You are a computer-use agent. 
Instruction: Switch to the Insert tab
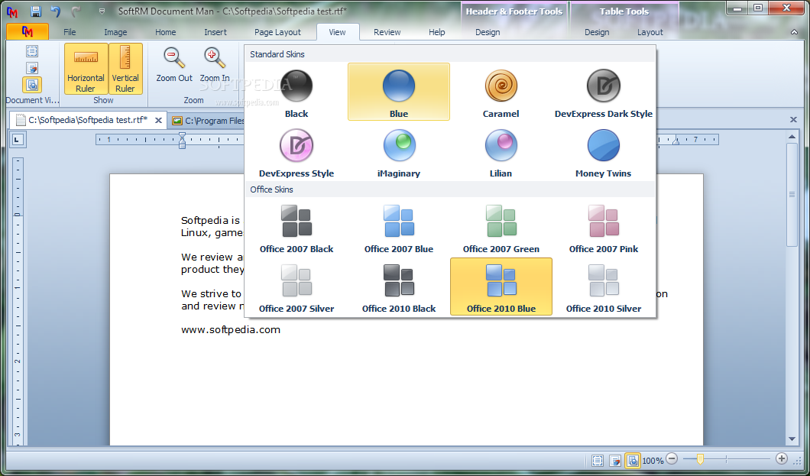[215, 32]
